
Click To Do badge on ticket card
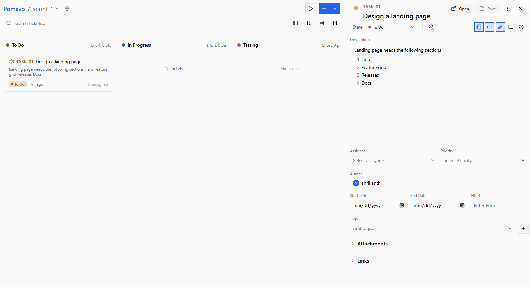click(18, 84)
